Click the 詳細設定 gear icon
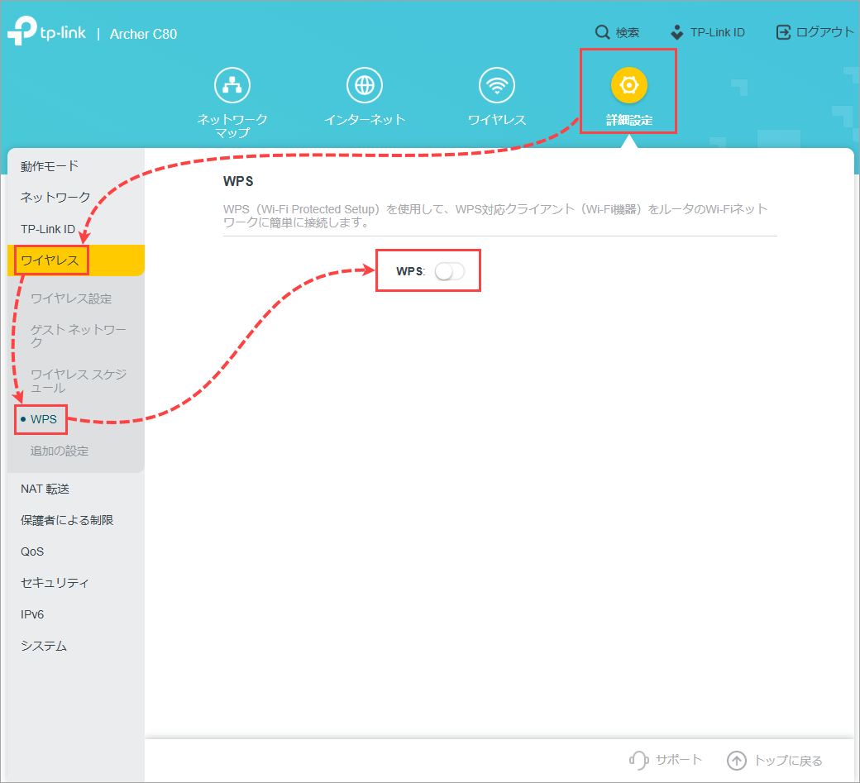The image size is (860, 783). coord(628,85)
